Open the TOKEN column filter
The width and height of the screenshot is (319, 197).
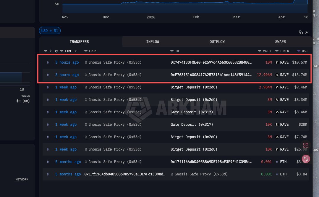pyautogui.click(x=277, y=51)
